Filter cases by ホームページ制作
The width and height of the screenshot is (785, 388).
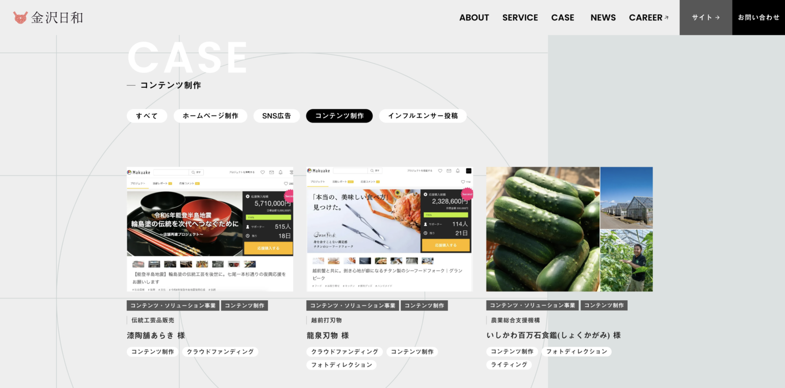click(210, 116)
